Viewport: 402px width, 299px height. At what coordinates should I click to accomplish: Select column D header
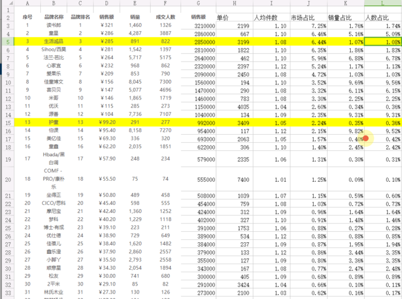pos(106,3)
